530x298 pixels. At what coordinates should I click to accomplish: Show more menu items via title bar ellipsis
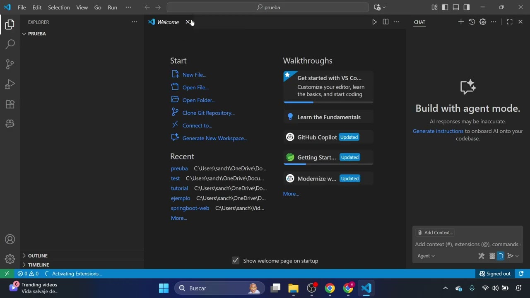click(x=128, y=7)
